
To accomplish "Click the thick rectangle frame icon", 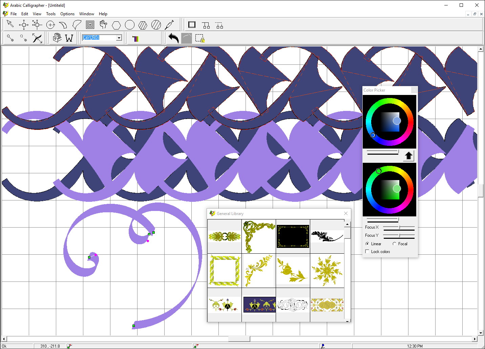I will [192, 25].
